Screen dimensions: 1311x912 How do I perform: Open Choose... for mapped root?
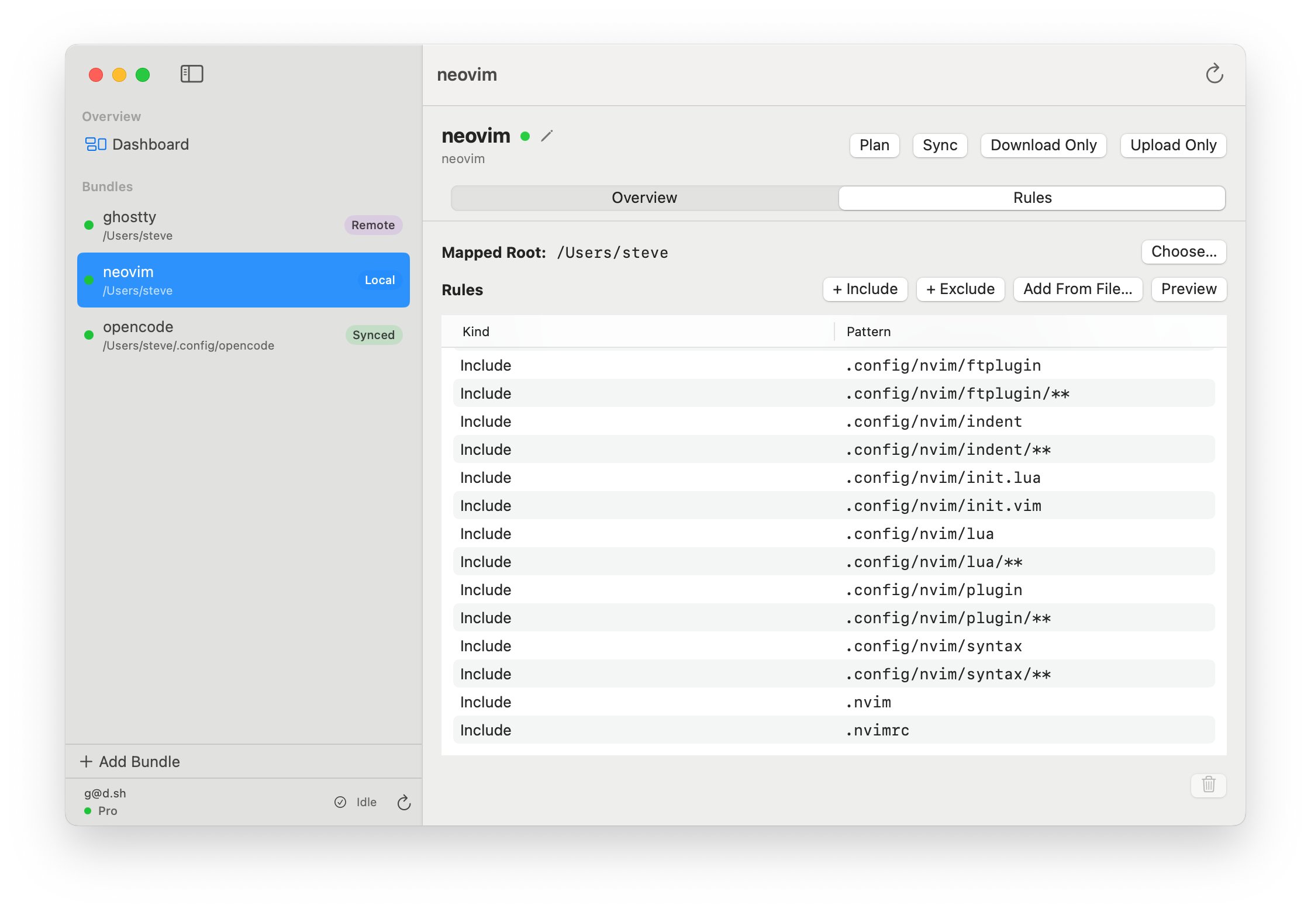coord(1183,252)
